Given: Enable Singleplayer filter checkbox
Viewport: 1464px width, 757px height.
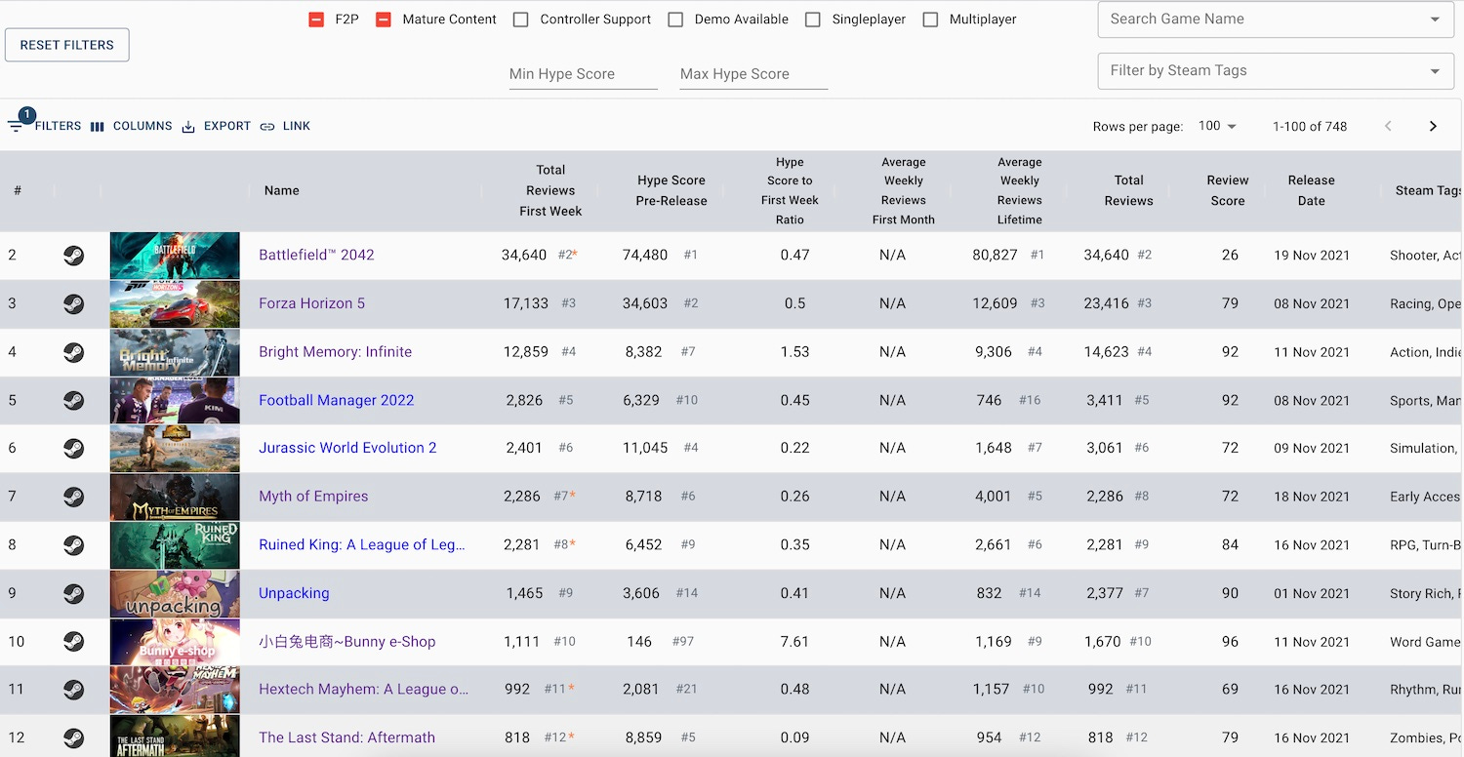Looking at the screenshot, I should 813,20.
